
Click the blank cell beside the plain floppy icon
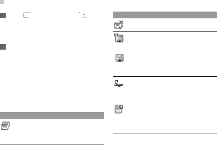coord(171,64)
